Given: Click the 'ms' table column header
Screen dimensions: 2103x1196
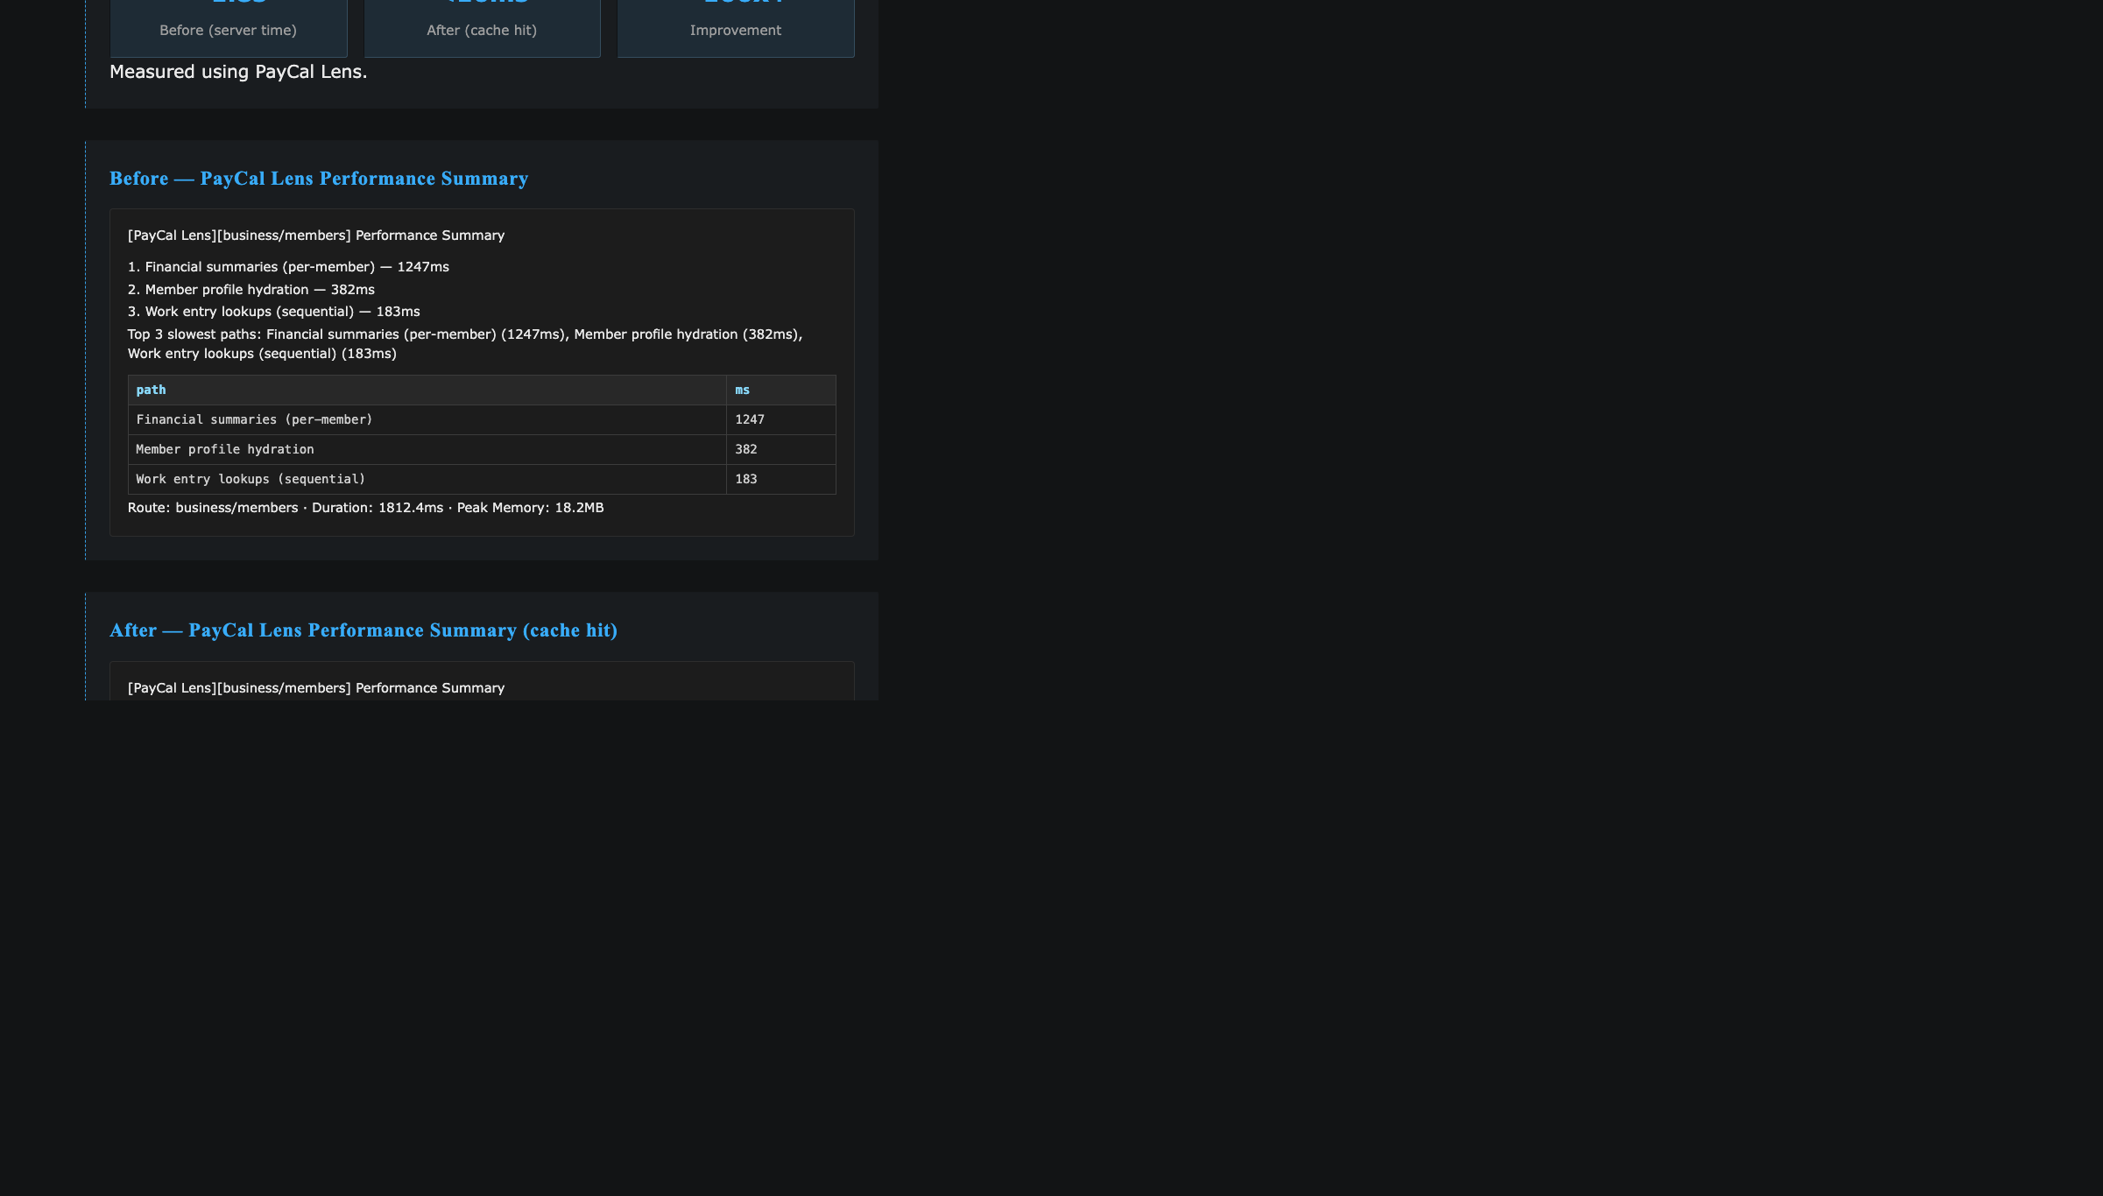Looking at the screenshot, I should [781, 390].
